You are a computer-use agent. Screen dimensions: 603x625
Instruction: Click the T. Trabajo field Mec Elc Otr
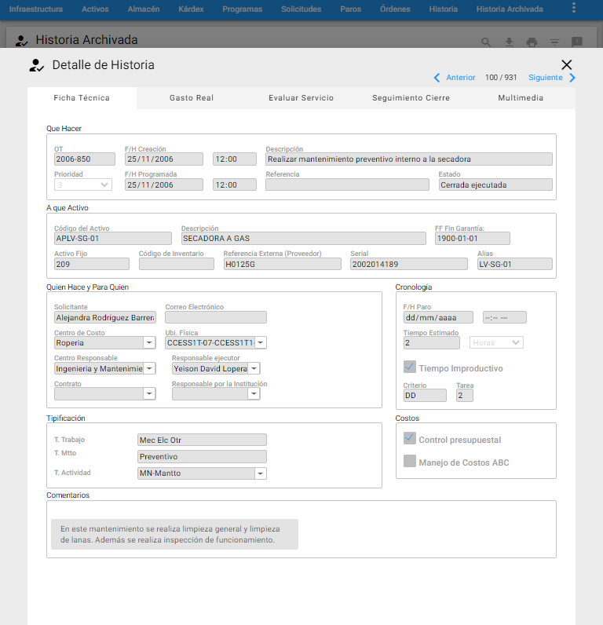tap(202, 440)
